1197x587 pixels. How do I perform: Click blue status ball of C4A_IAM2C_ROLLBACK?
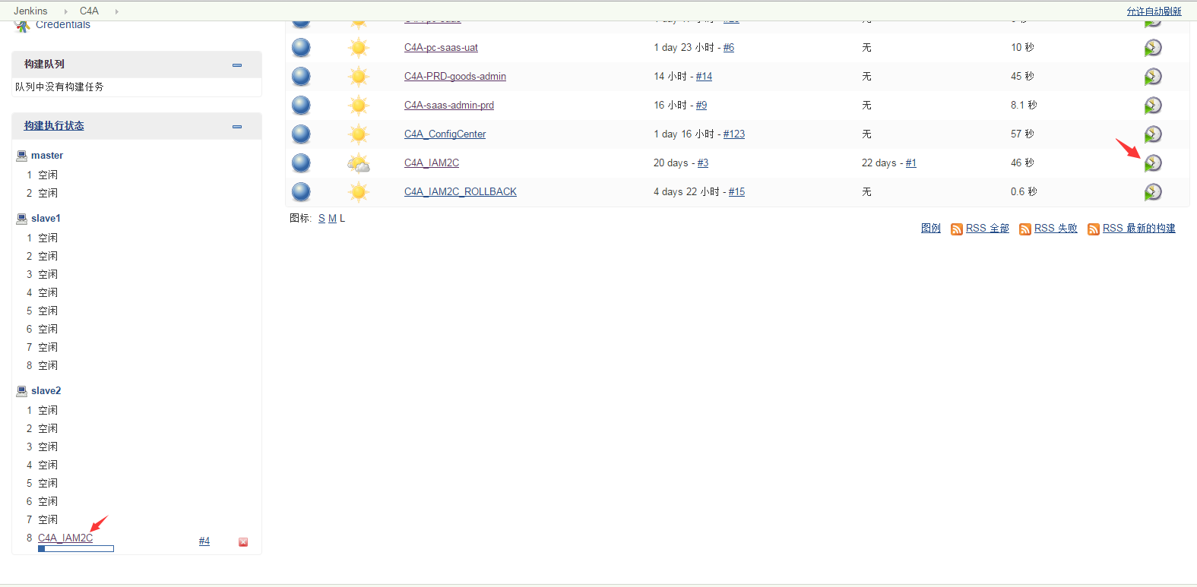click(302, 192)
